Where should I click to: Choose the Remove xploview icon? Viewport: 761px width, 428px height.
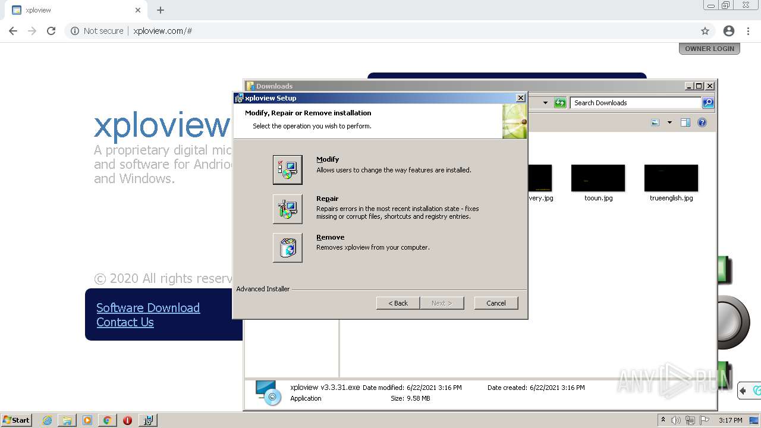pyautogui.click(x=288, y=247)
